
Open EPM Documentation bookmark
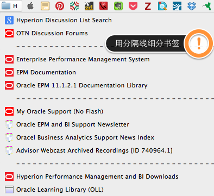[40, 72]
